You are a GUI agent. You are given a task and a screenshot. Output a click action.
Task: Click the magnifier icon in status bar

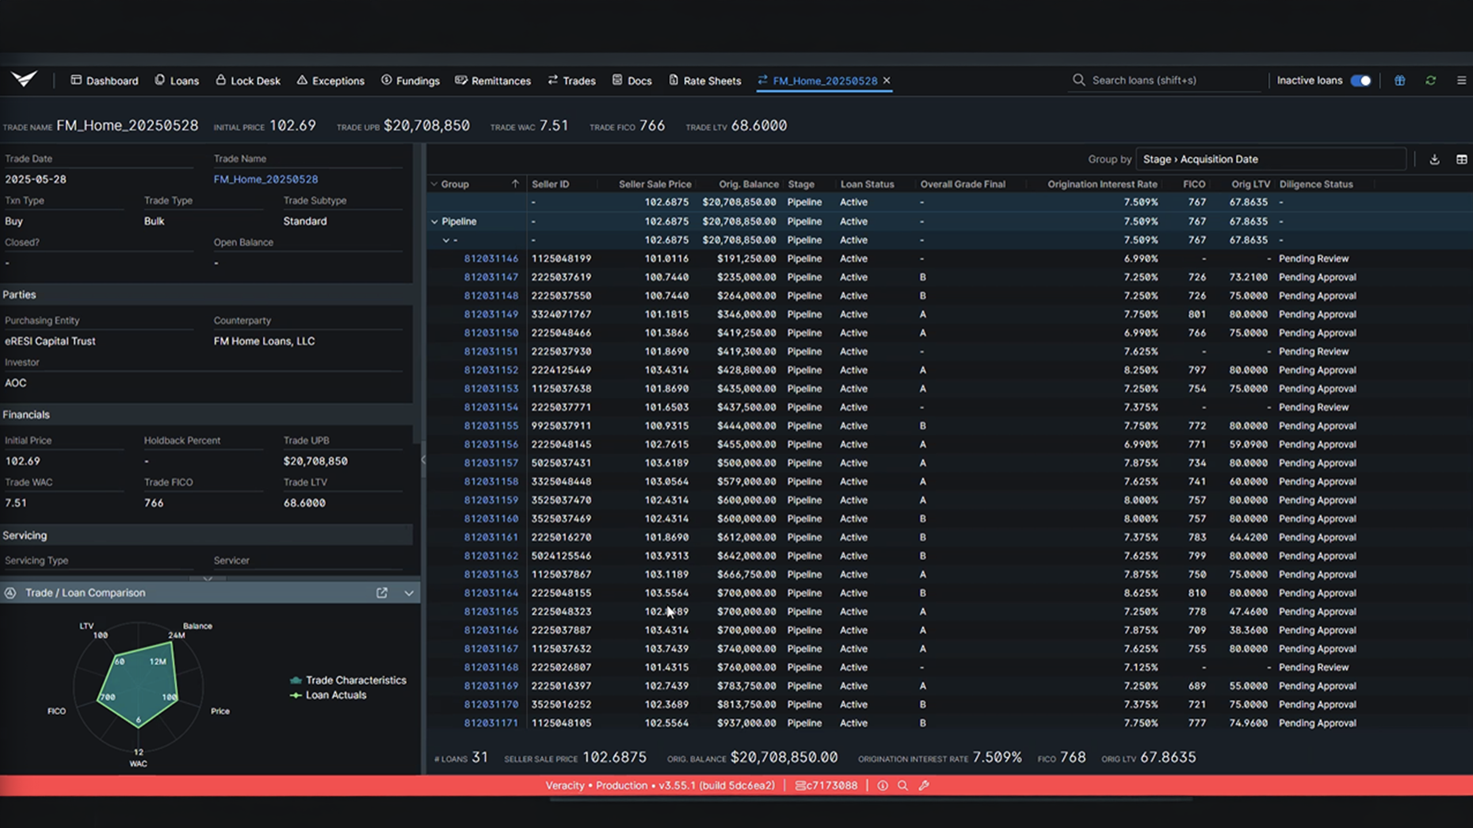tap(903, 785)
